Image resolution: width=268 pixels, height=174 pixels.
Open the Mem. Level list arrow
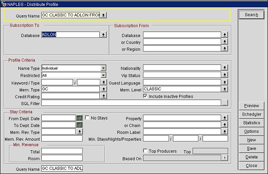tap(224, 89)
